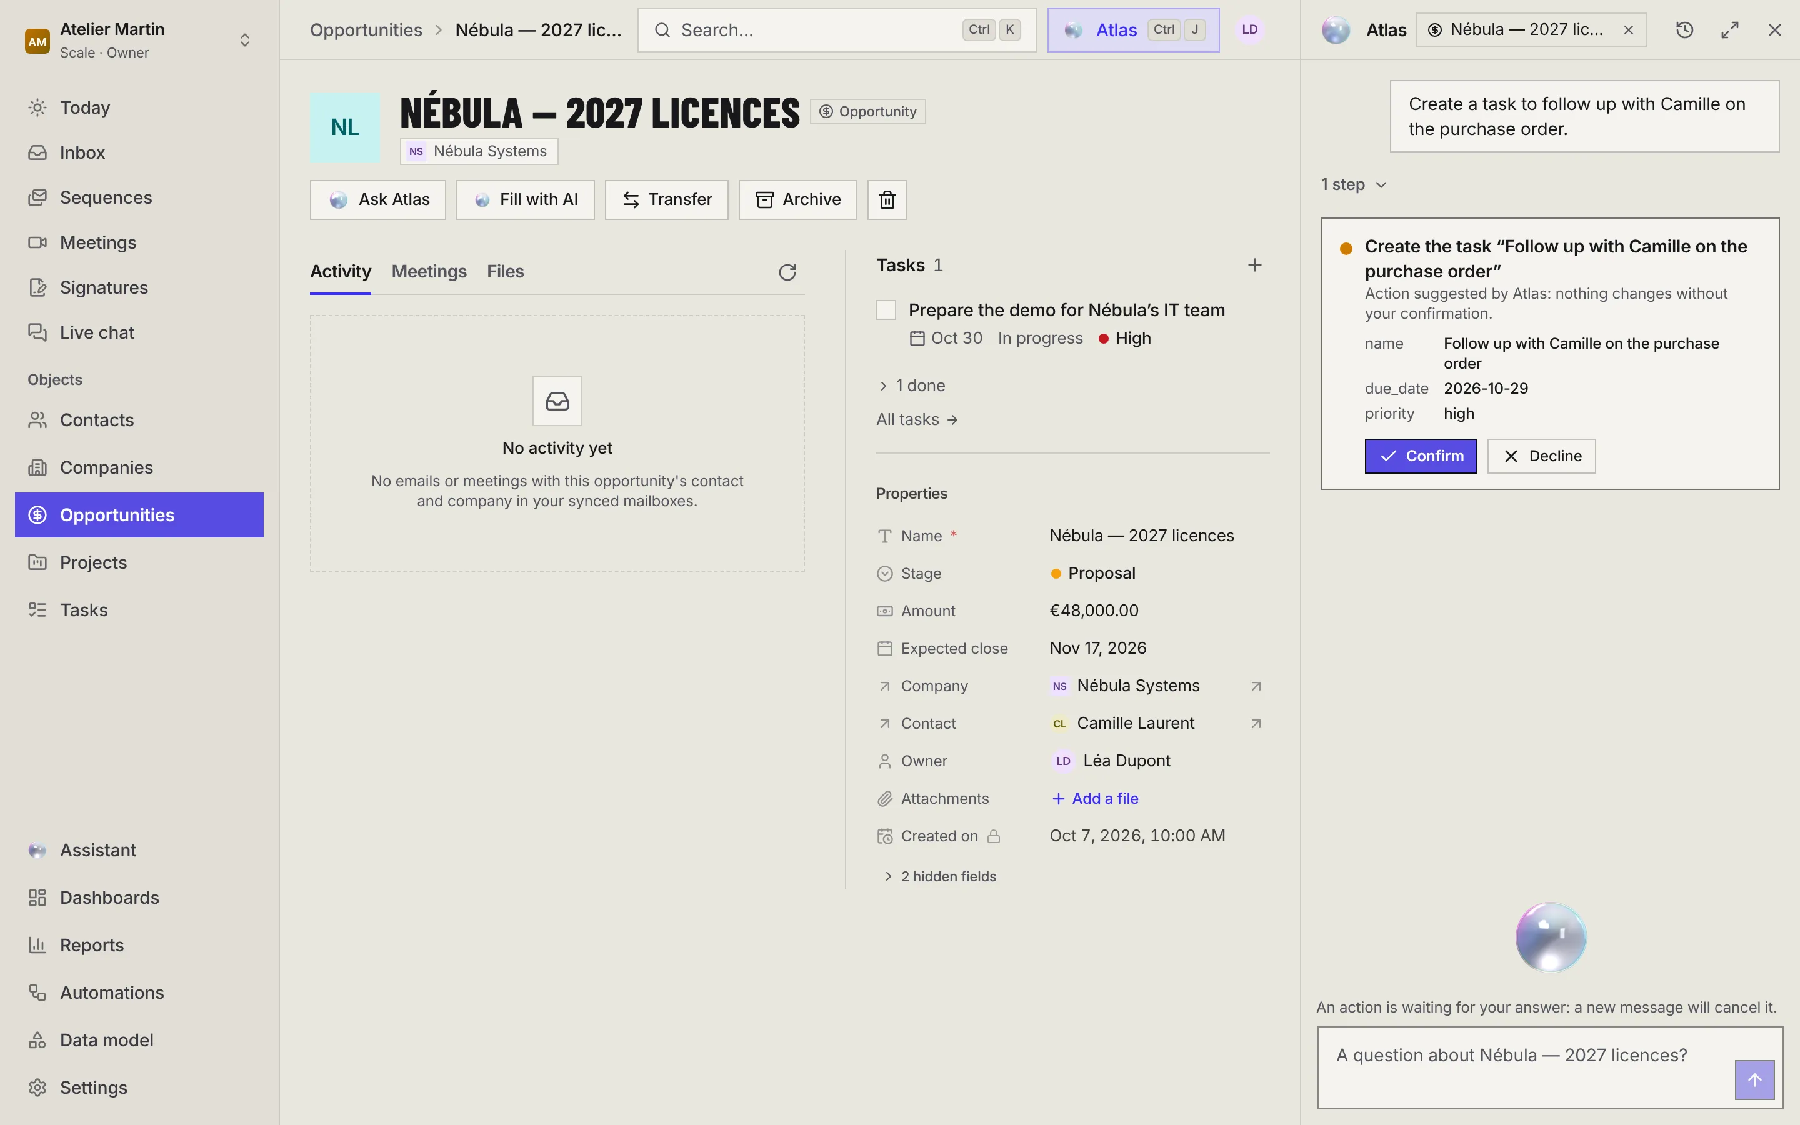Add a new task with the plus icon
Screen dimensions: 1800x1125
pyautogui.click(x=1255, y=265)
